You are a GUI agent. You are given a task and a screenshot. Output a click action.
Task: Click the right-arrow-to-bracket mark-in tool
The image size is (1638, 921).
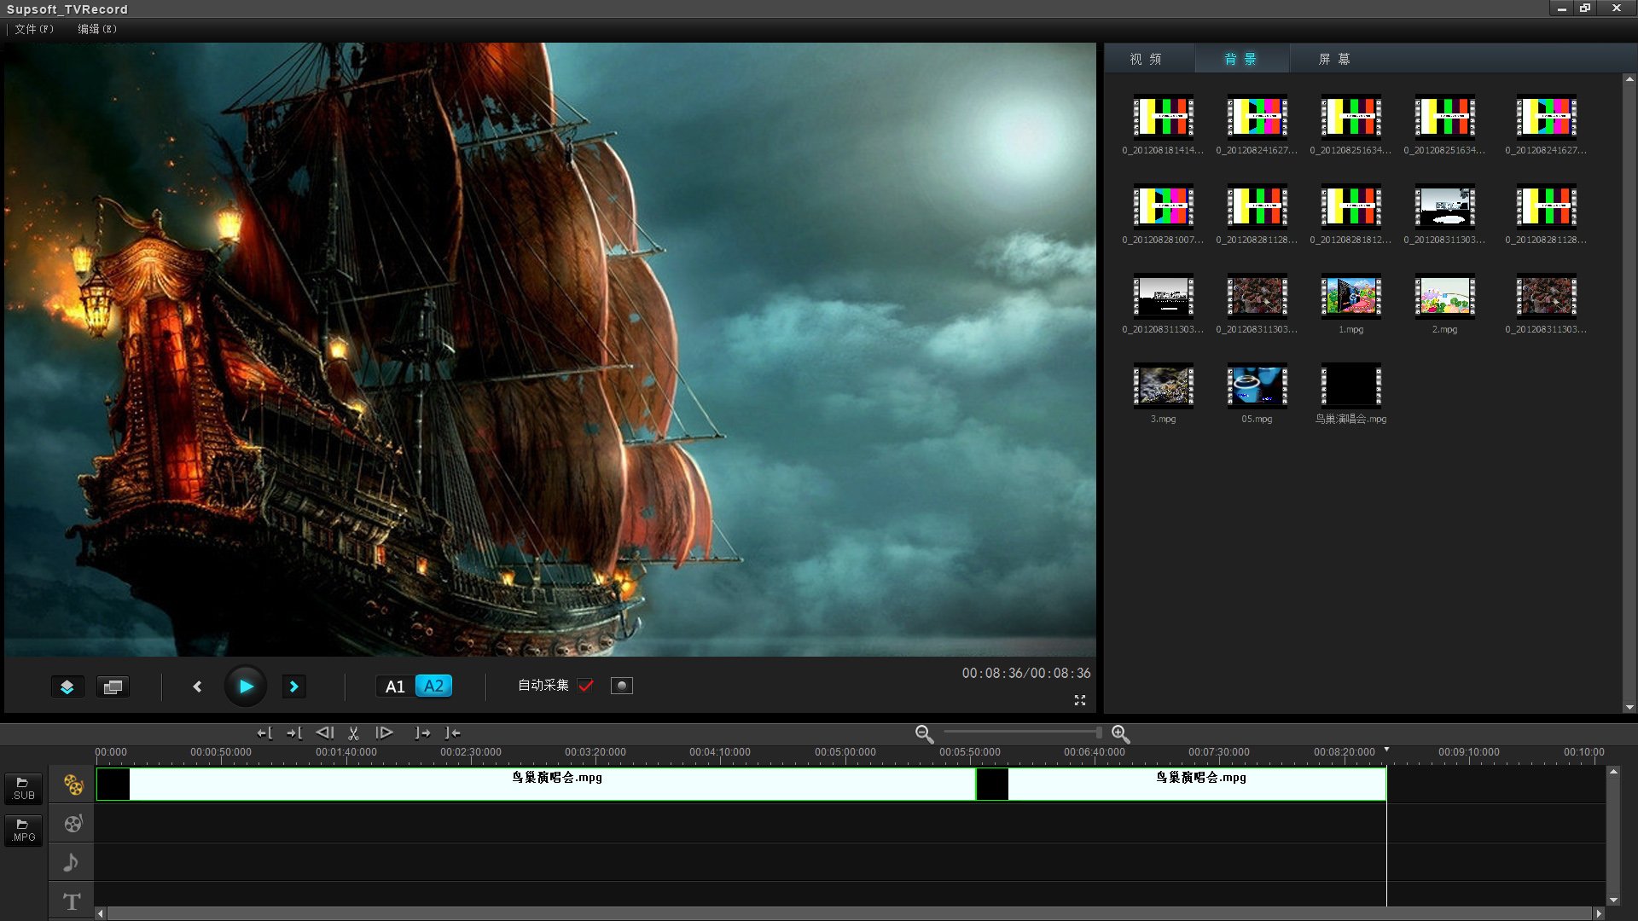295,733
